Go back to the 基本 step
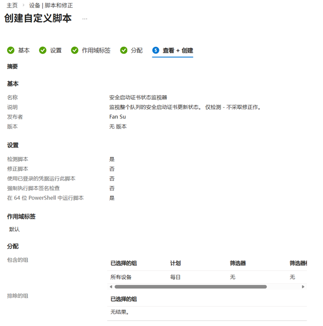The height and width of the screenshot is (326, 323). coord(24,50)
